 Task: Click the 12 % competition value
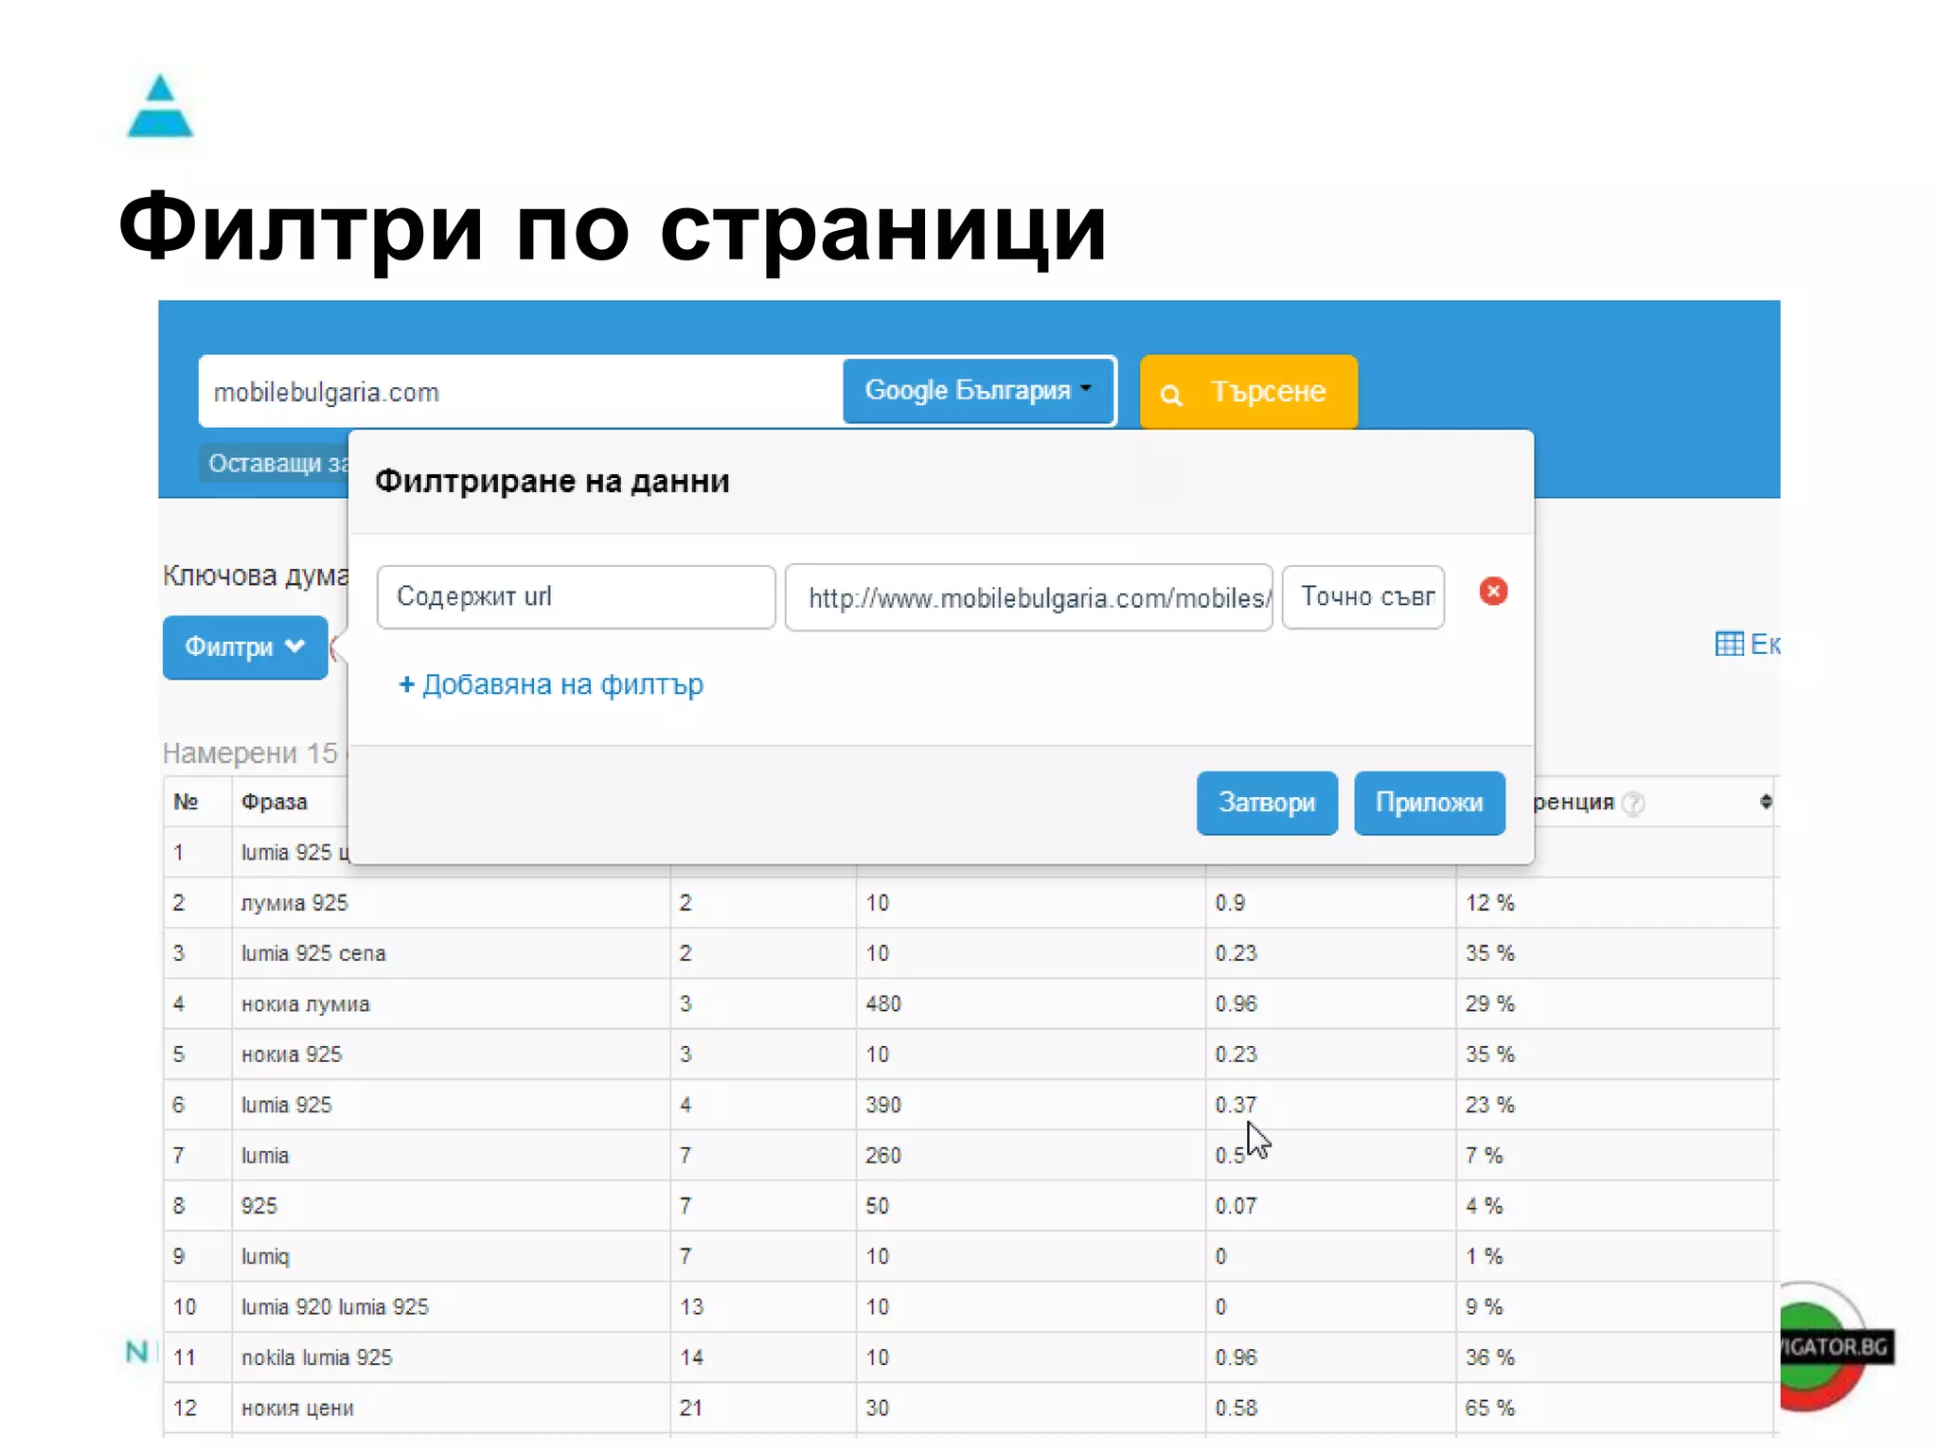[x=1490, y=903]
